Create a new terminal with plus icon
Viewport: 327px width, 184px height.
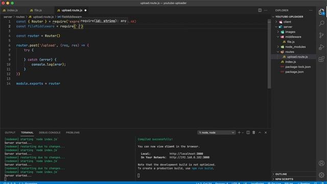coord(239,132)
